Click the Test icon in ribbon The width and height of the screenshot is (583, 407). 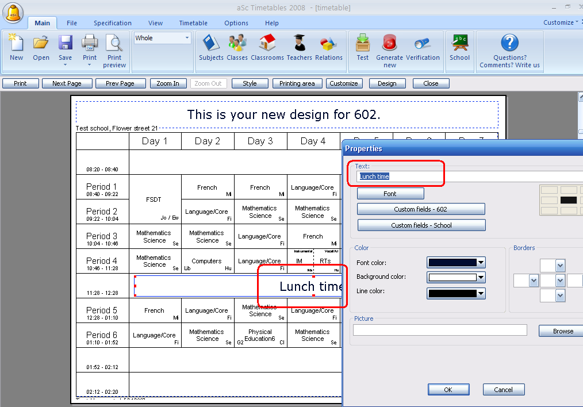point(362,44)
